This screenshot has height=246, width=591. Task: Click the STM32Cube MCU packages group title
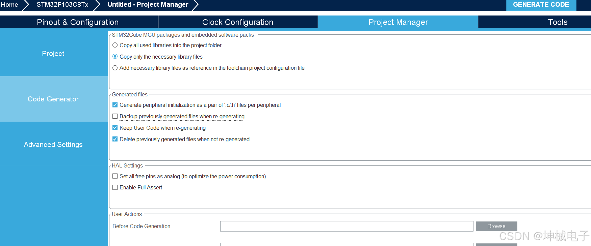(x=183, y=35)
